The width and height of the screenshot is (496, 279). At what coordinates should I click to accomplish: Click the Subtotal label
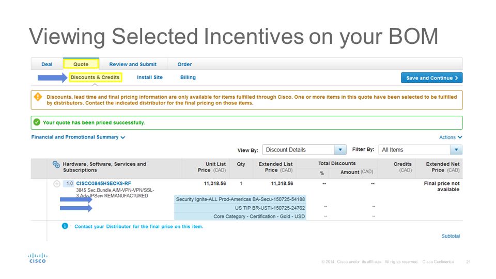(x=451, y=236)
